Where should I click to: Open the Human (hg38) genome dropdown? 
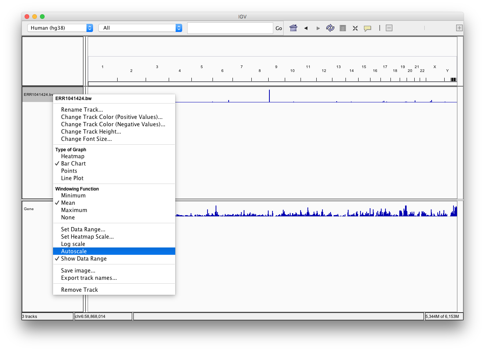[60, 28]
